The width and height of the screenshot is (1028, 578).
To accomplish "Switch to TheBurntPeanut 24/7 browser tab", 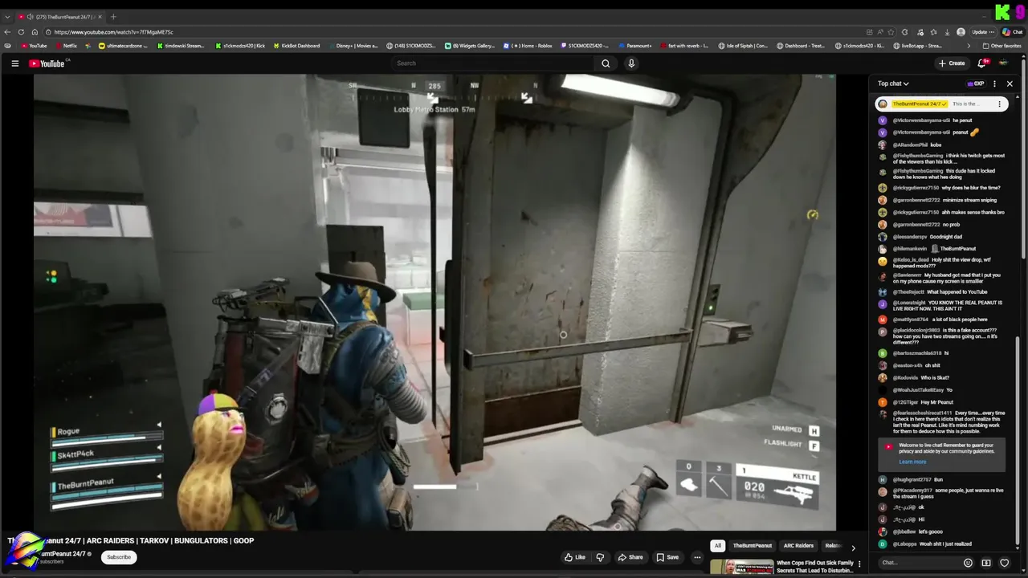I will point(60,17).
